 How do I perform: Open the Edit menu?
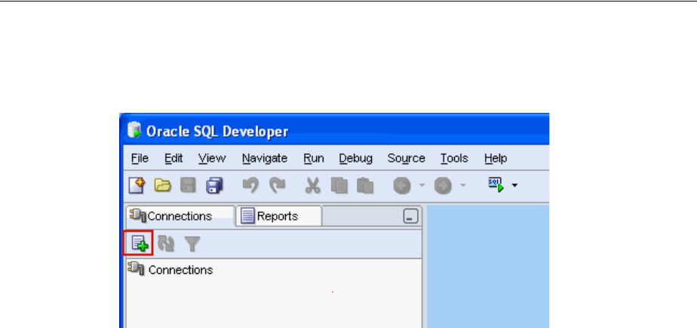[x=173, y=158]
